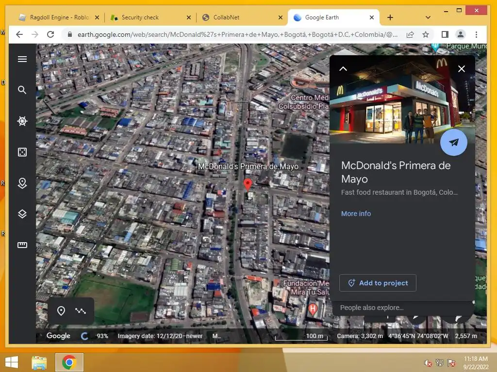Go back to previous page
This screenshot has height=372, width=497.
[x=19, y=34]
